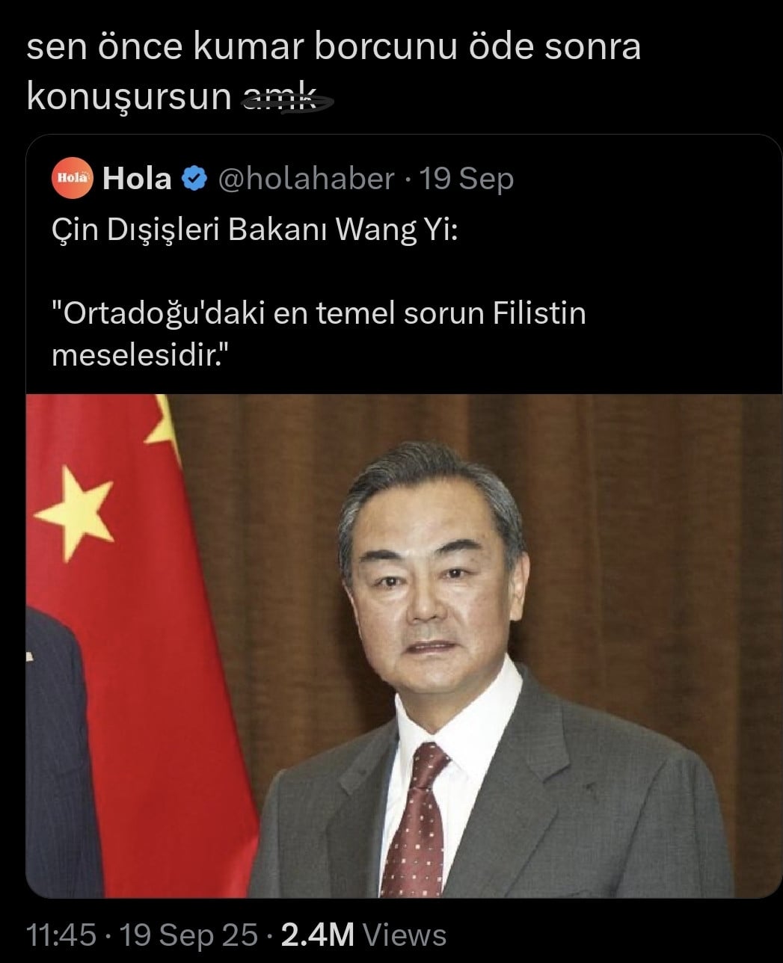Image resolution: width=783 pixels, height=963 pixels.
Task: Click the quoted tweet's 19 Sep date
Action: pyautogui.click(x=467, y=179)
